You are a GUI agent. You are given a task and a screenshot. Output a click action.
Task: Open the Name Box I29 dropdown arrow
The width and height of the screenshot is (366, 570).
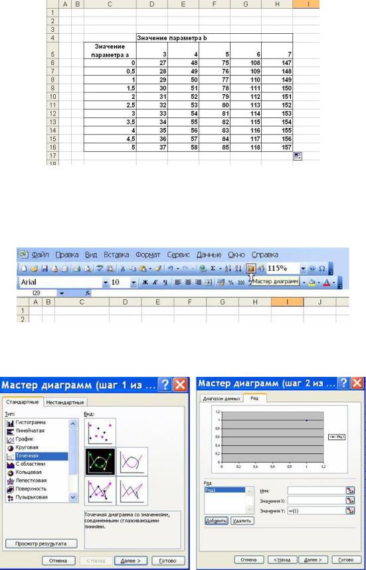tap(62, 293)
